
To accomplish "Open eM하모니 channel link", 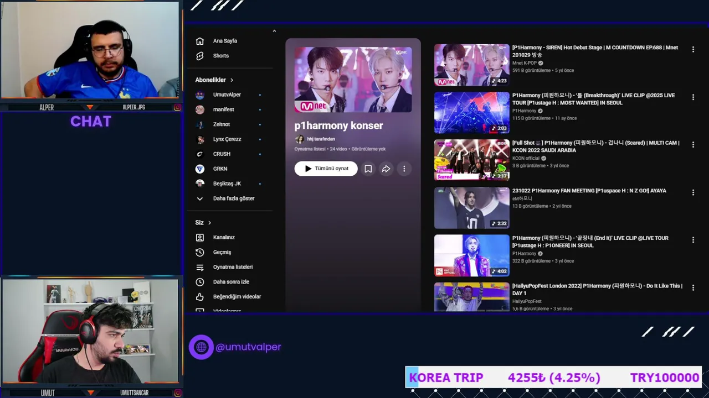I will click(522, 198).
